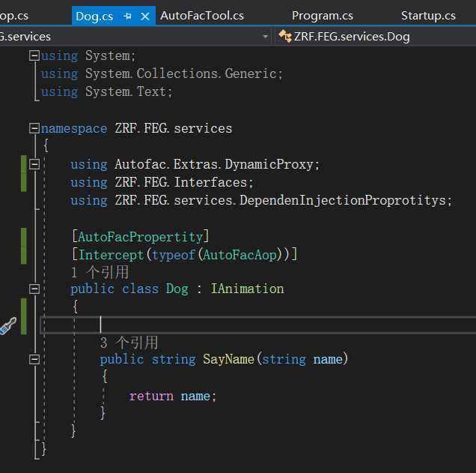Viewport: 476px width, 473px height.
Task: Click the class icon beside ZRF.FEG.services.Dog
Action: [284, 37]
